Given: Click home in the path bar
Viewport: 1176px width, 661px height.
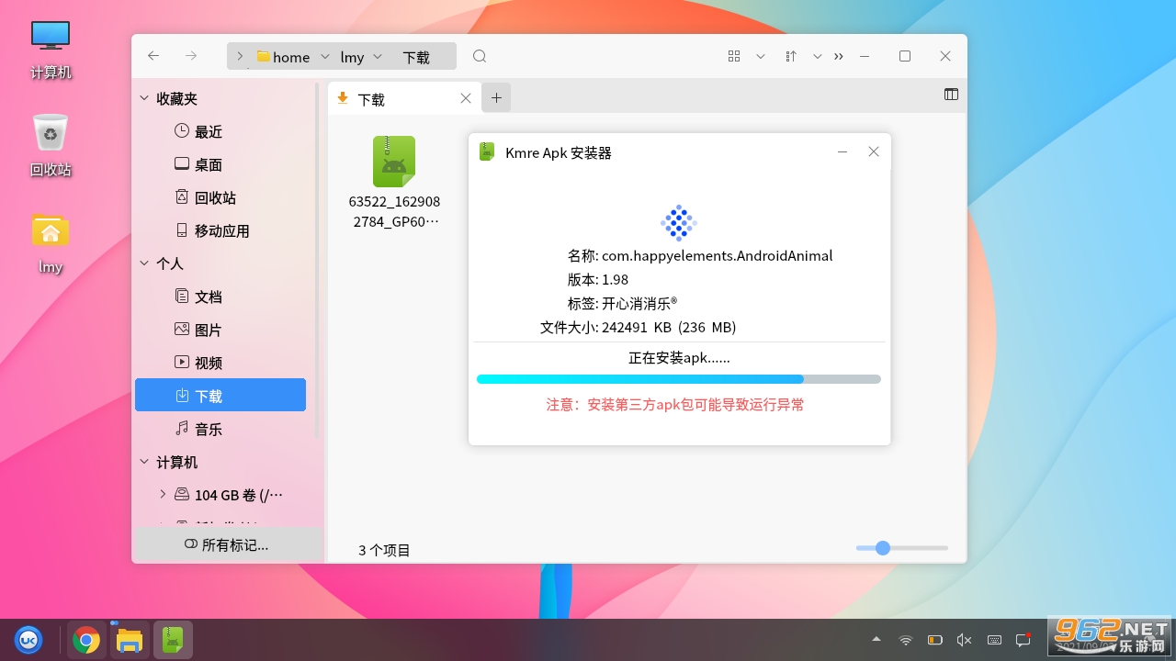Looking at the screenshot, I should (x=291, y=57).
